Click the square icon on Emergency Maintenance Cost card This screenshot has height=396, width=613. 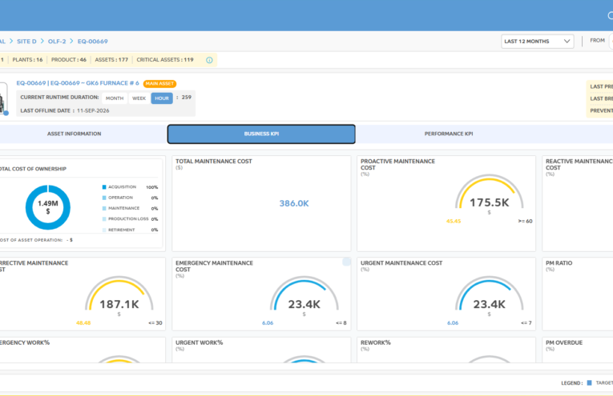pos(346,262)
